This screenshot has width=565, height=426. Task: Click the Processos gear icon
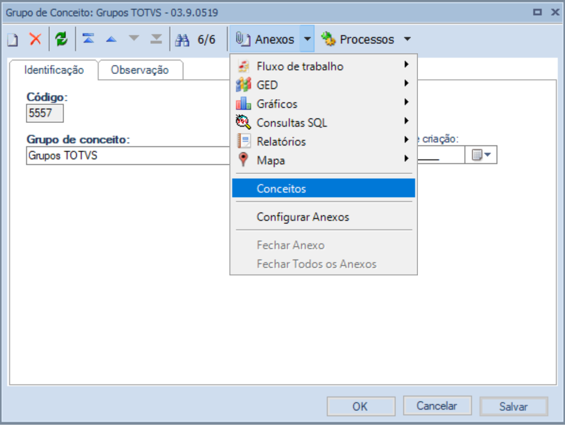click(x=328, y=39)
